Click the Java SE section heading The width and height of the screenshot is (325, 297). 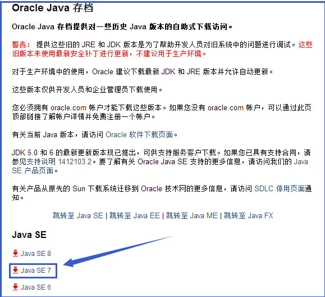coord(29,235)
